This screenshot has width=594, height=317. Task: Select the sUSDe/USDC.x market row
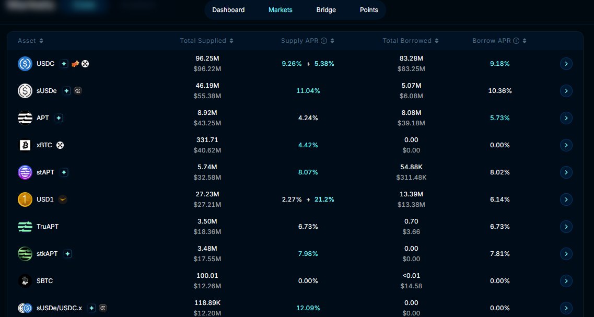tap(59, 308)
